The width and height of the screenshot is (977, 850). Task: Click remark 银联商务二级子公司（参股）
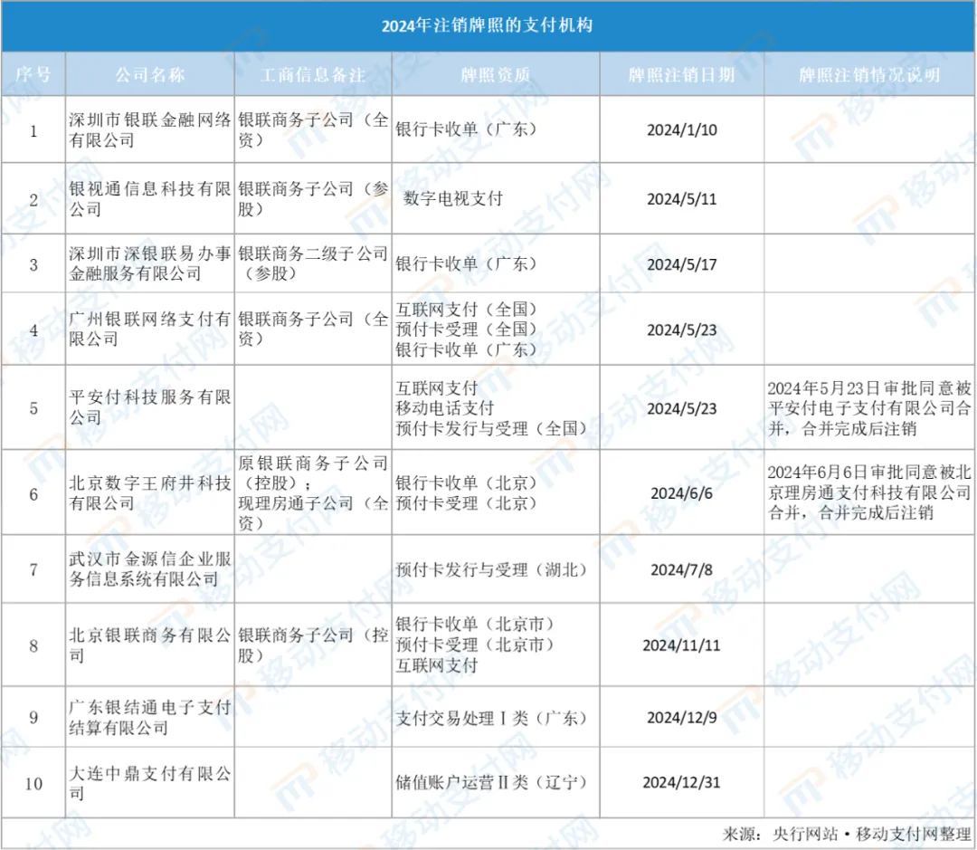(x=313, y=263)
